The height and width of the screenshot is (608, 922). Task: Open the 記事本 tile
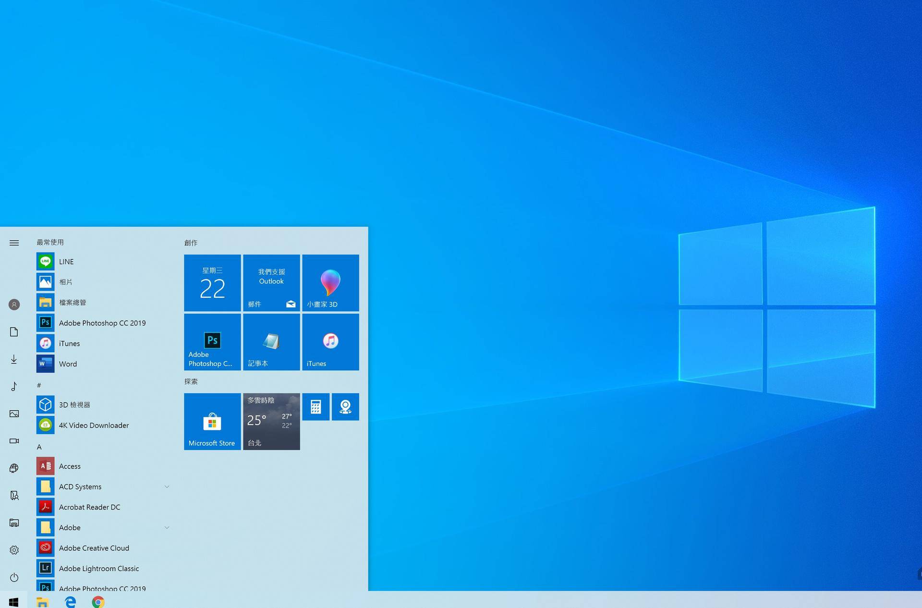pos(271,342)
